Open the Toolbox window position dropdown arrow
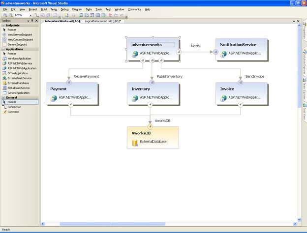Image resolution: width=307 pixels, height=233 pixels. (28, 21)
